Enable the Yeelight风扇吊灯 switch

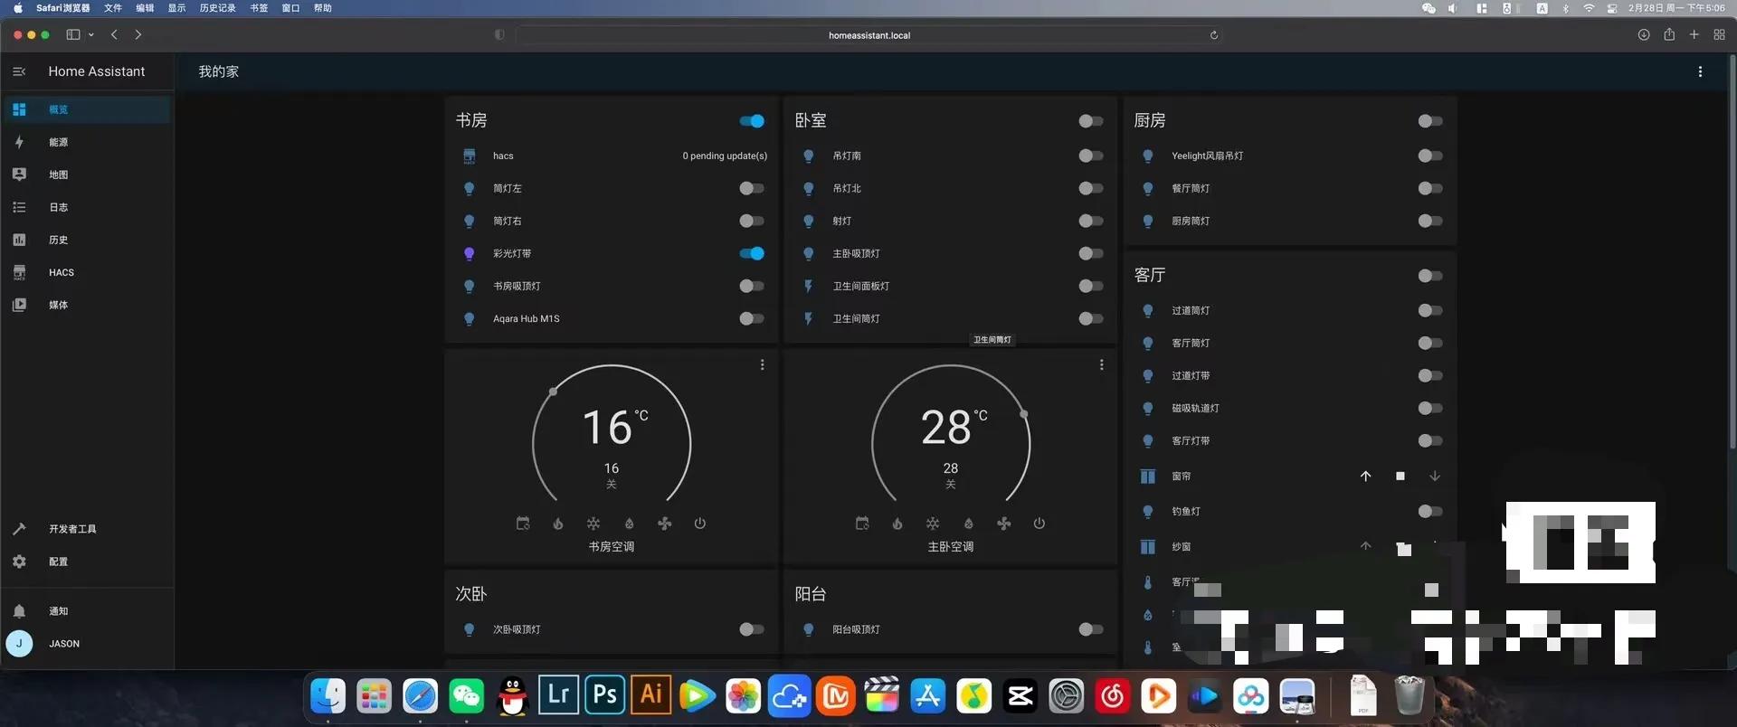(1429, 156)
